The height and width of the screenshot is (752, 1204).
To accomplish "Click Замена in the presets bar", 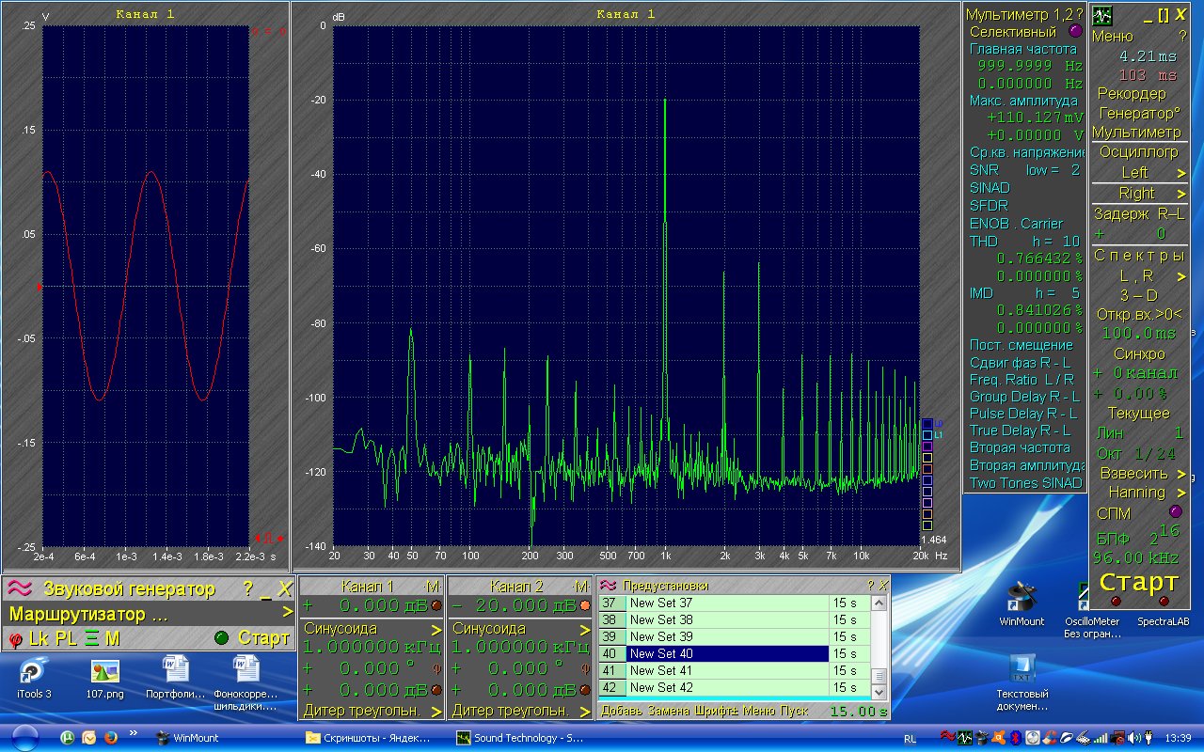I will pyautogui.click(x=667, y=711).
